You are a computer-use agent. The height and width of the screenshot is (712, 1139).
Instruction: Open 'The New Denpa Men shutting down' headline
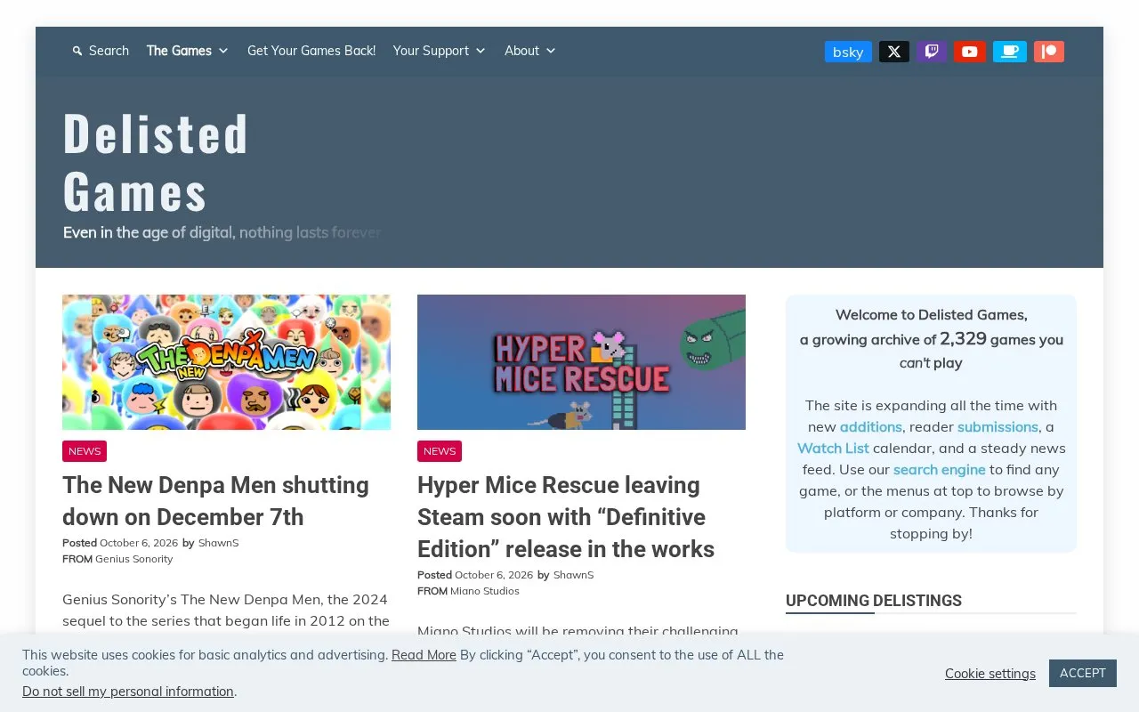pyautogui.click(x=215, y=501)
